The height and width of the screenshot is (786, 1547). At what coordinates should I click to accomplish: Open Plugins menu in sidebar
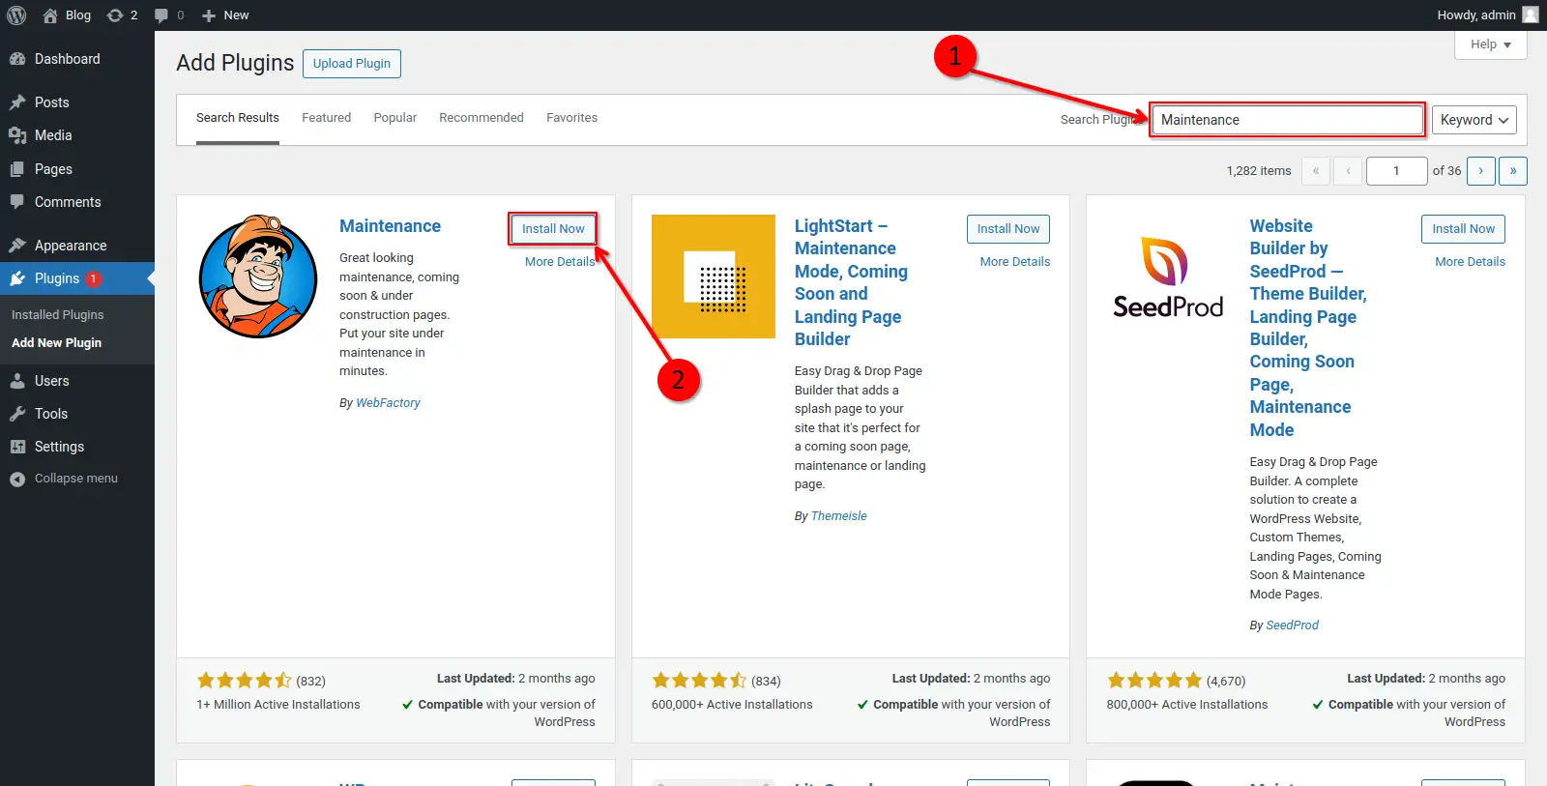(77, 278)
